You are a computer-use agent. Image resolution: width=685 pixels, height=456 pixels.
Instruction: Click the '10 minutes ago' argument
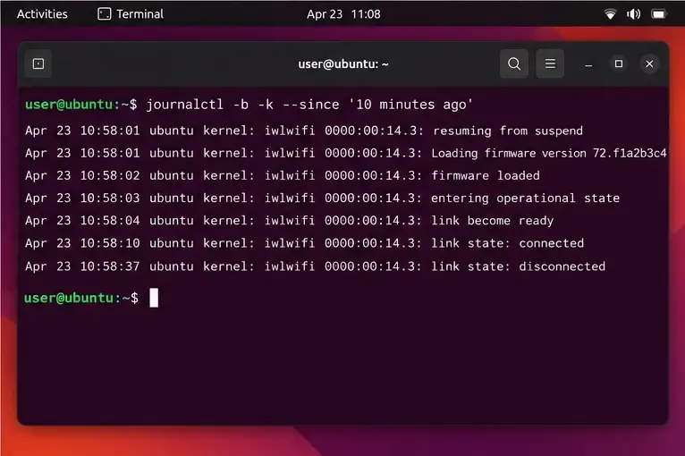point(410,105)
